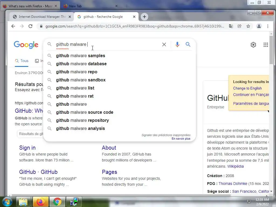This screenshot has height=207, width=276.
Task: Click the page's vertical scrollbar thumb
Action: [271, 50]
